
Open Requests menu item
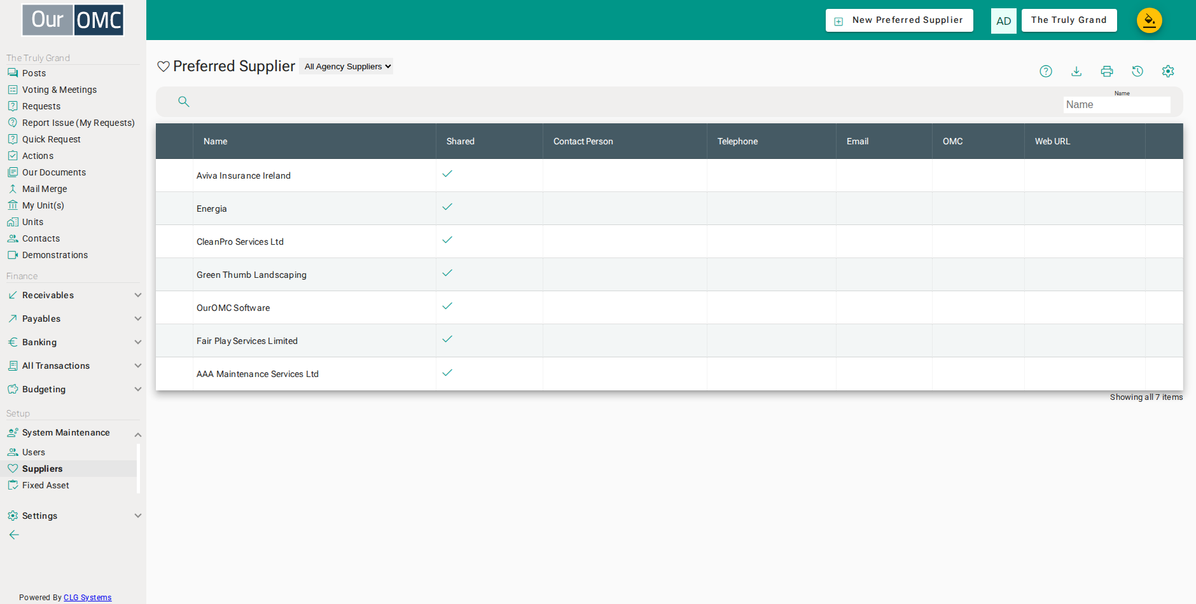pos(41,106)
